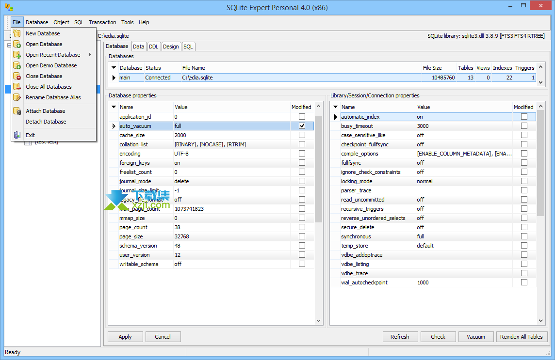
Task: Click the Exit door icon
Action: pyautogui.click(x=16, y=135)
